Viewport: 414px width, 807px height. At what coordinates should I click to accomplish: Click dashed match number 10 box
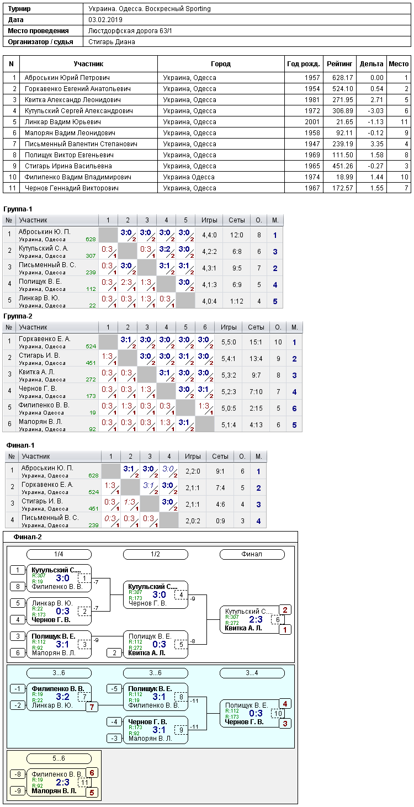(x=277, y=713)
